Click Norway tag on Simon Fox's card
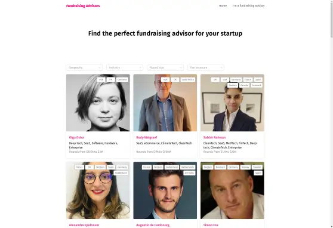The width and height of the screenshot is (333, 228). click(245, 167)
